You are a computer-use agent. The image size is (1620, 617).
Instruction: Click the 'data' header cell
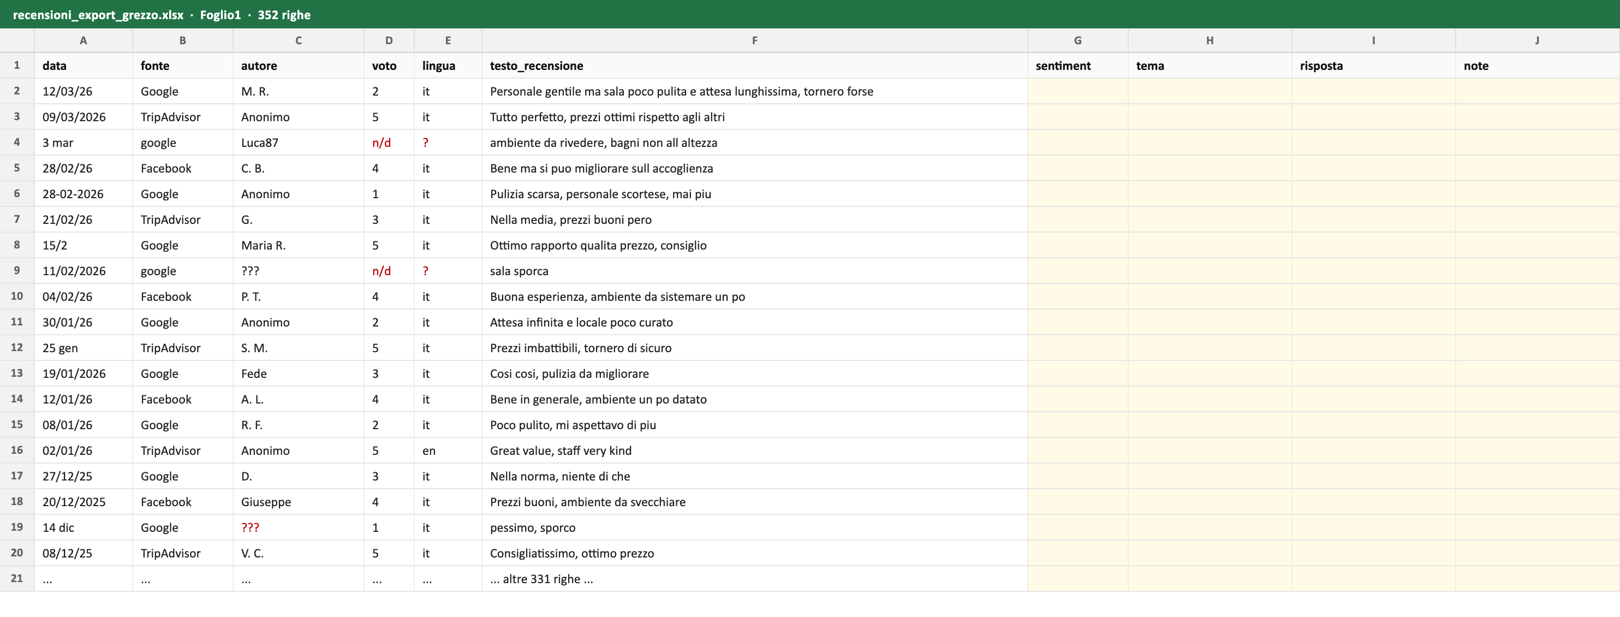(83, 66)
